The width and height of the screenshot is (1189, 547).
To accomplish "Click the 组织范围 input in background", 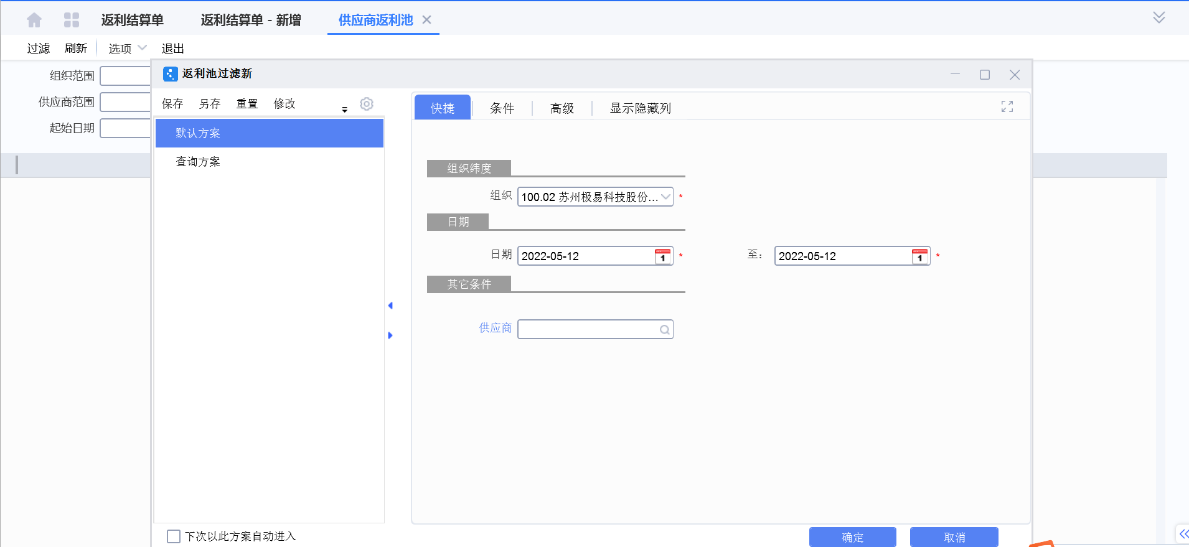I will pyautogui.click(x=125, y=76).
